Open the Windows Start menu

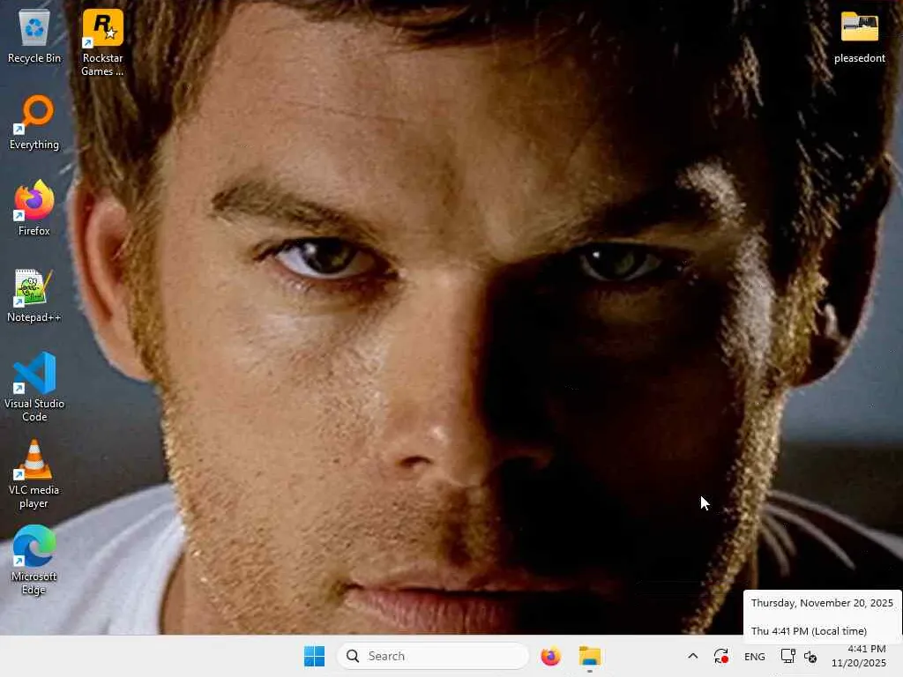coord(315,656)
